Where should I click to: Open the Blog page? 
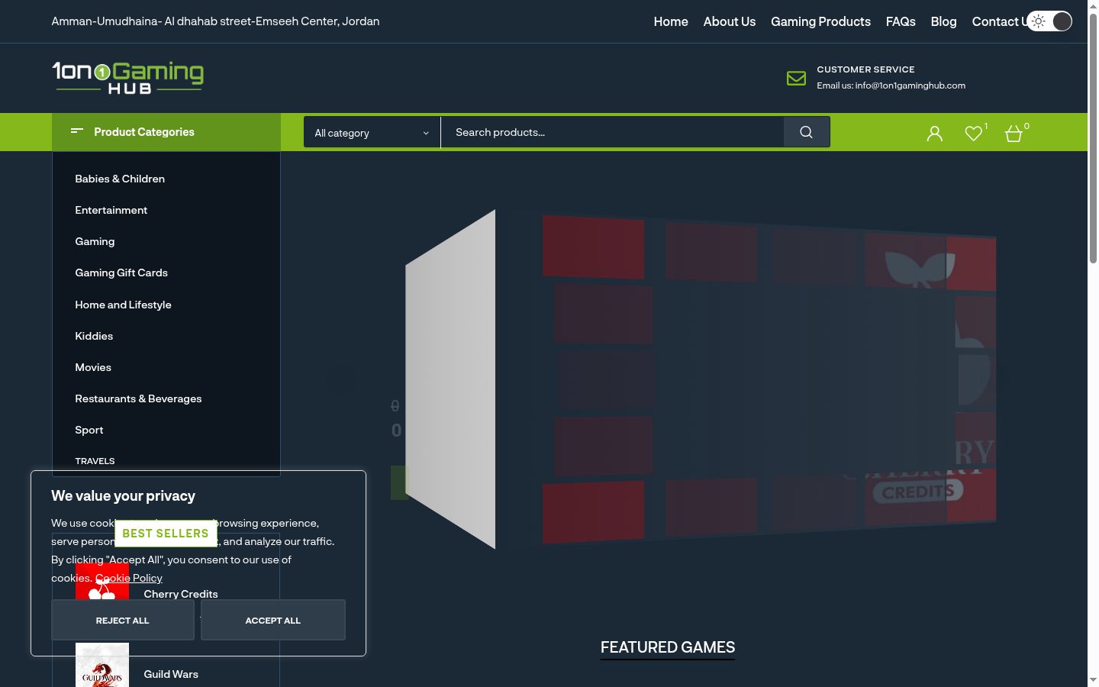tap(943, 21)
